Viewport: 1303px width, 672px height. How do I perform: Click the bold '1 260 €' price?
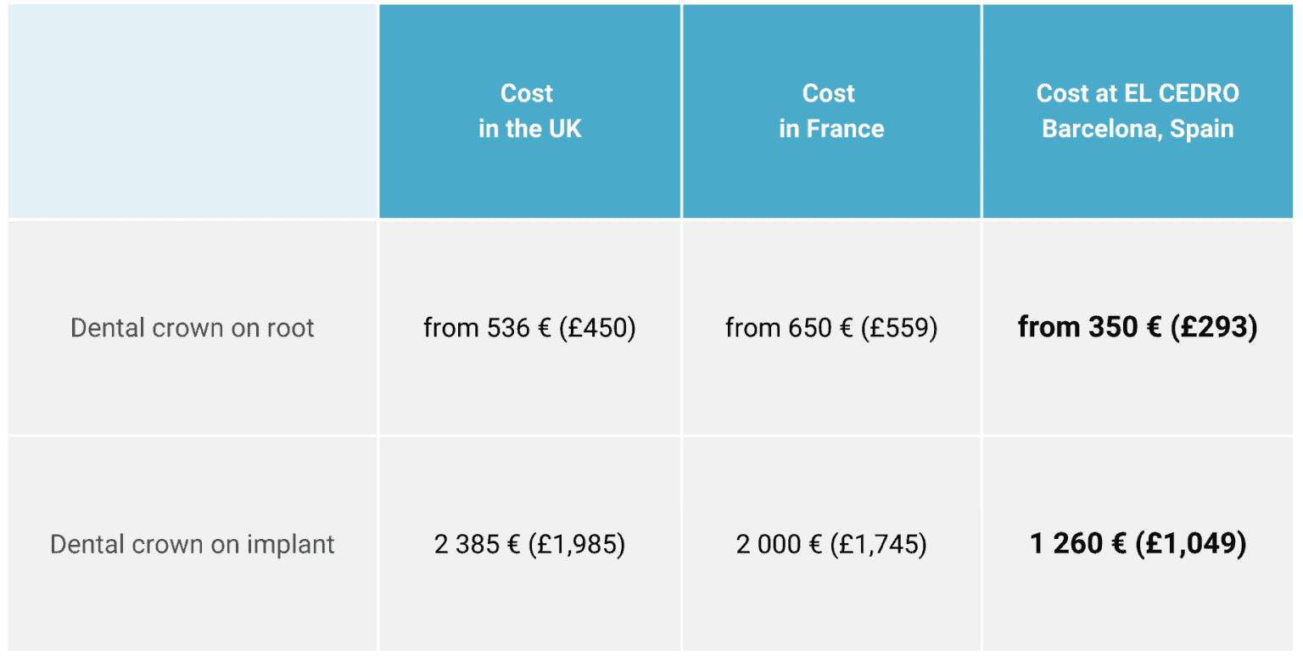point(1078,543)
